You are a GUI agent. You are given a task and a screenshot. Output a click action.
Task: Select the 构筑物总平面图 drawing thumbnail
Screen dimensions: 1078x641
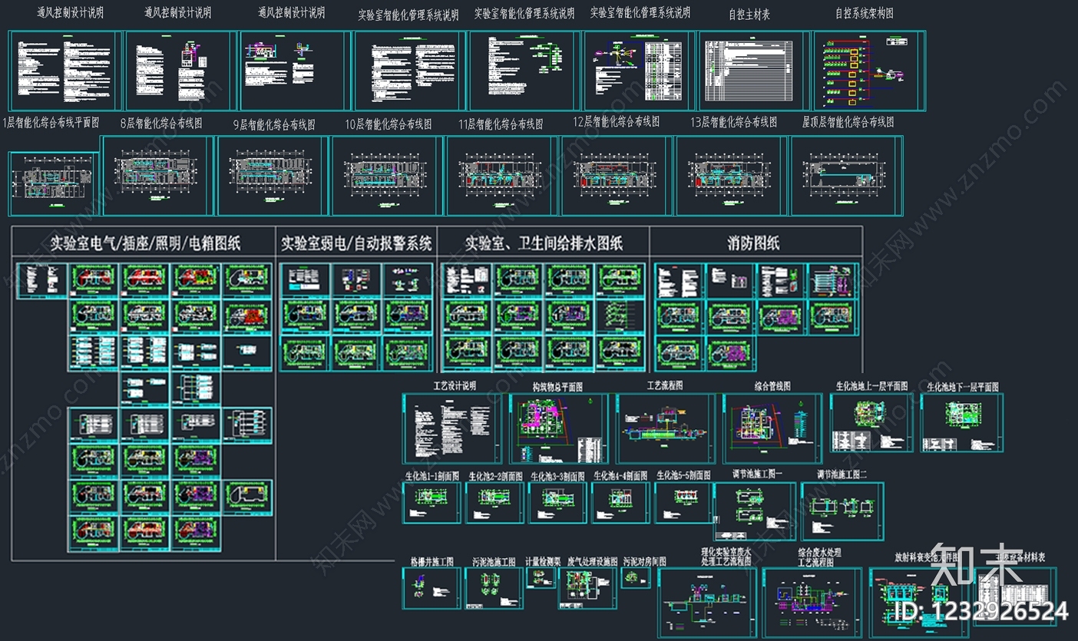[x=558, y=428]
